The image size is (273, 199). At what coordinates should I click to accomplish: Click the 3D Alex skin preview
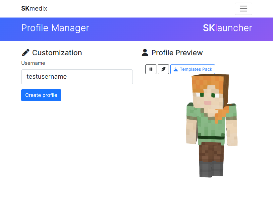pos(211,126)
